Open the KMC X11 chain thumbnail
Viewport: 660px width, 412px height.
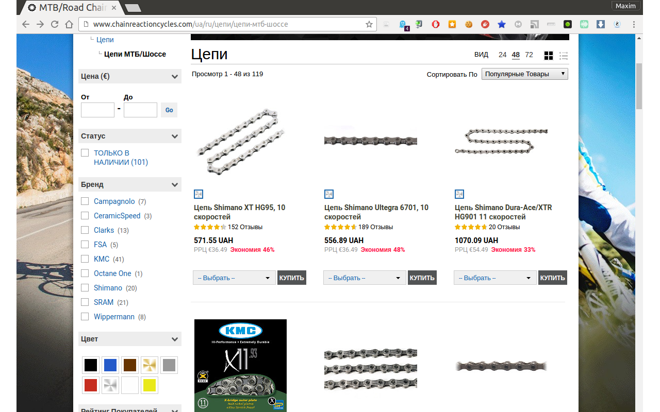click(240, 366)
